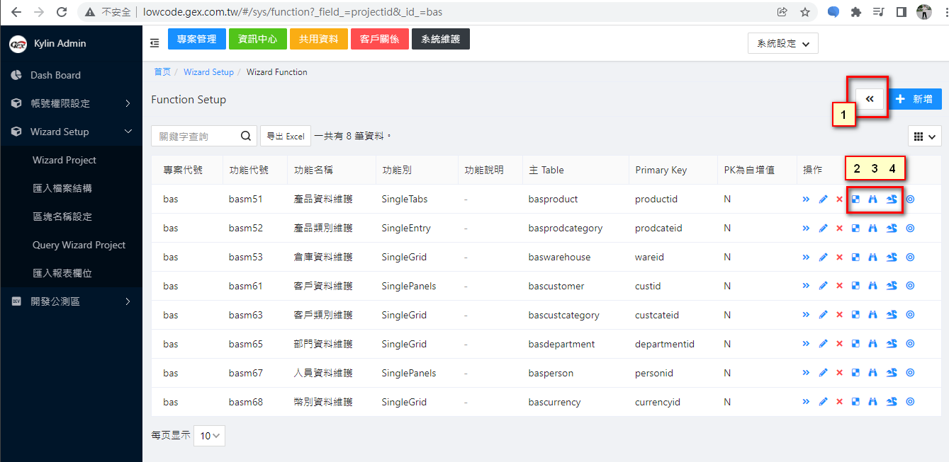Click the search magnifier in keyword box
The width and height of the screenshot is (949, 462).
tap(246, 137)
